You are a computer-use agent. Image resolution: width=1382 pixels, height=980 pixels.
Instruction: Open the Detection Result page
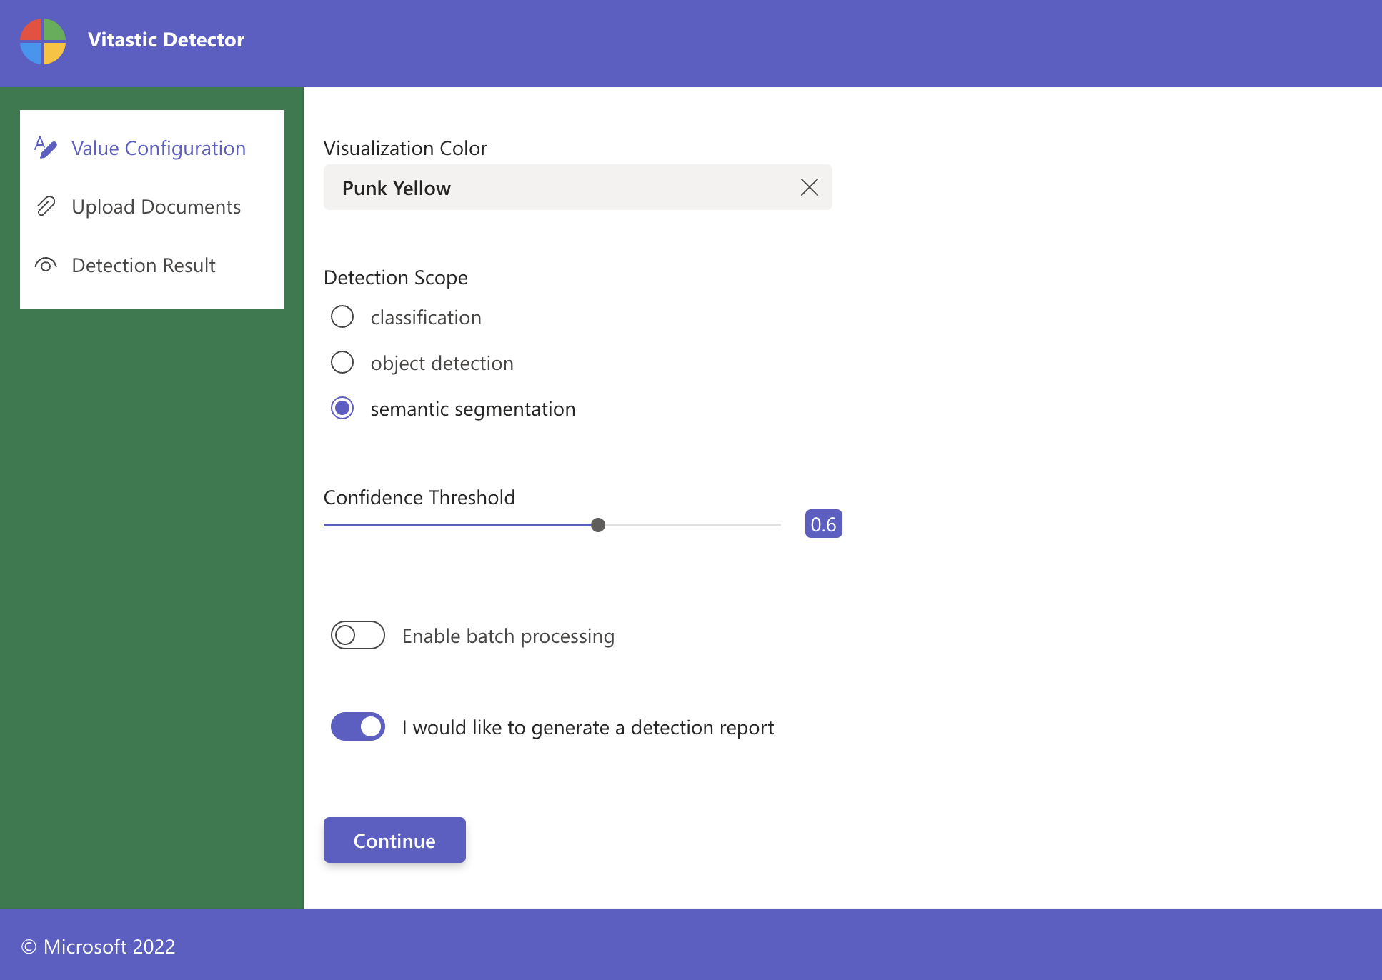pyautogui.click(x=143, y=265)
